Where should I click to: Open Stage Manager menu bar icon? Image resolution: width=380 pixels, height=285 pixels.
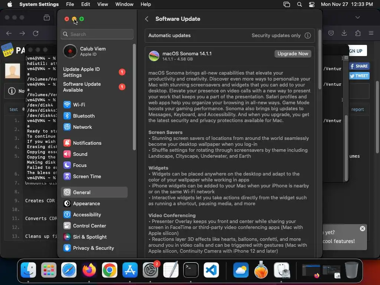(287, 4)
